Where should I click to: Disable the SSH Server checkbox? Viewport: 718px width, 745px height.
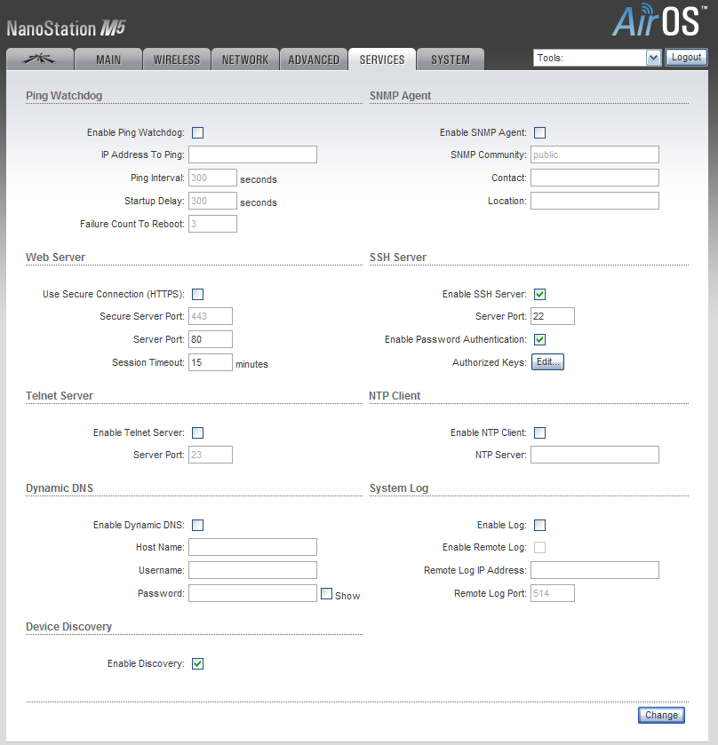(539, 295)
